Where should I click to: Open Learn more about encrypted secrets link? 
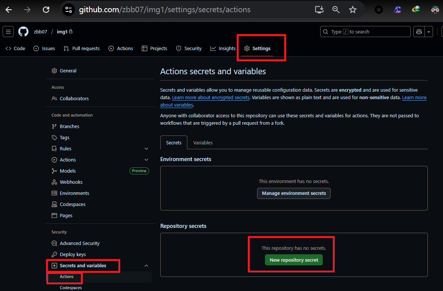tap(211, 98)
